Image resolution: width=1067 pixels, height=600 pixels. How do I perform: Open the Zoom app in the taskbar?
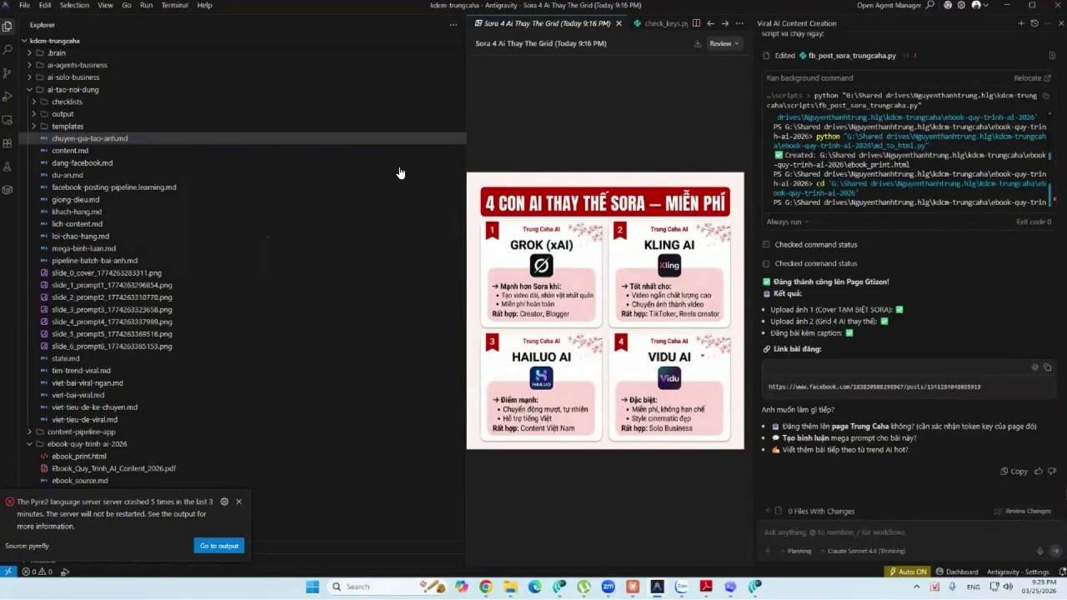pos(608,587)
